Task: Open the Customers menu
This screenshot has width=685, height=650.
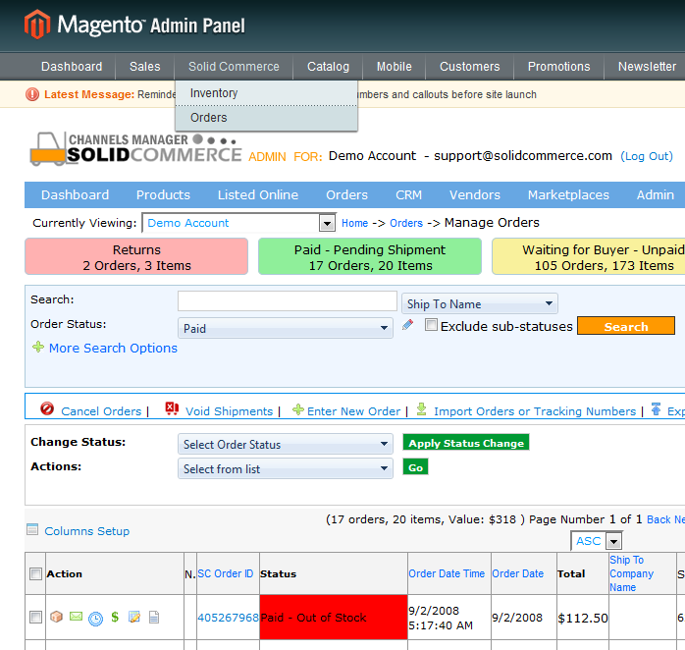Action: pyautogui.click(x=470, y=67)
